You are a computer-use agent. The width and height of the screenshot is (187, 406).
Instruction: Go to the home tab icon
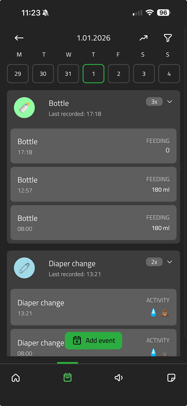(x=16, y=378)
